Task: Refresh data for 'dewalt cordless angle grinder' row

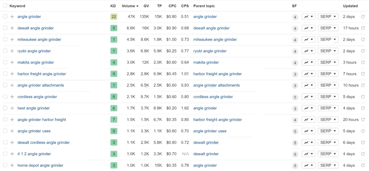Action: (x=363, y=143)
